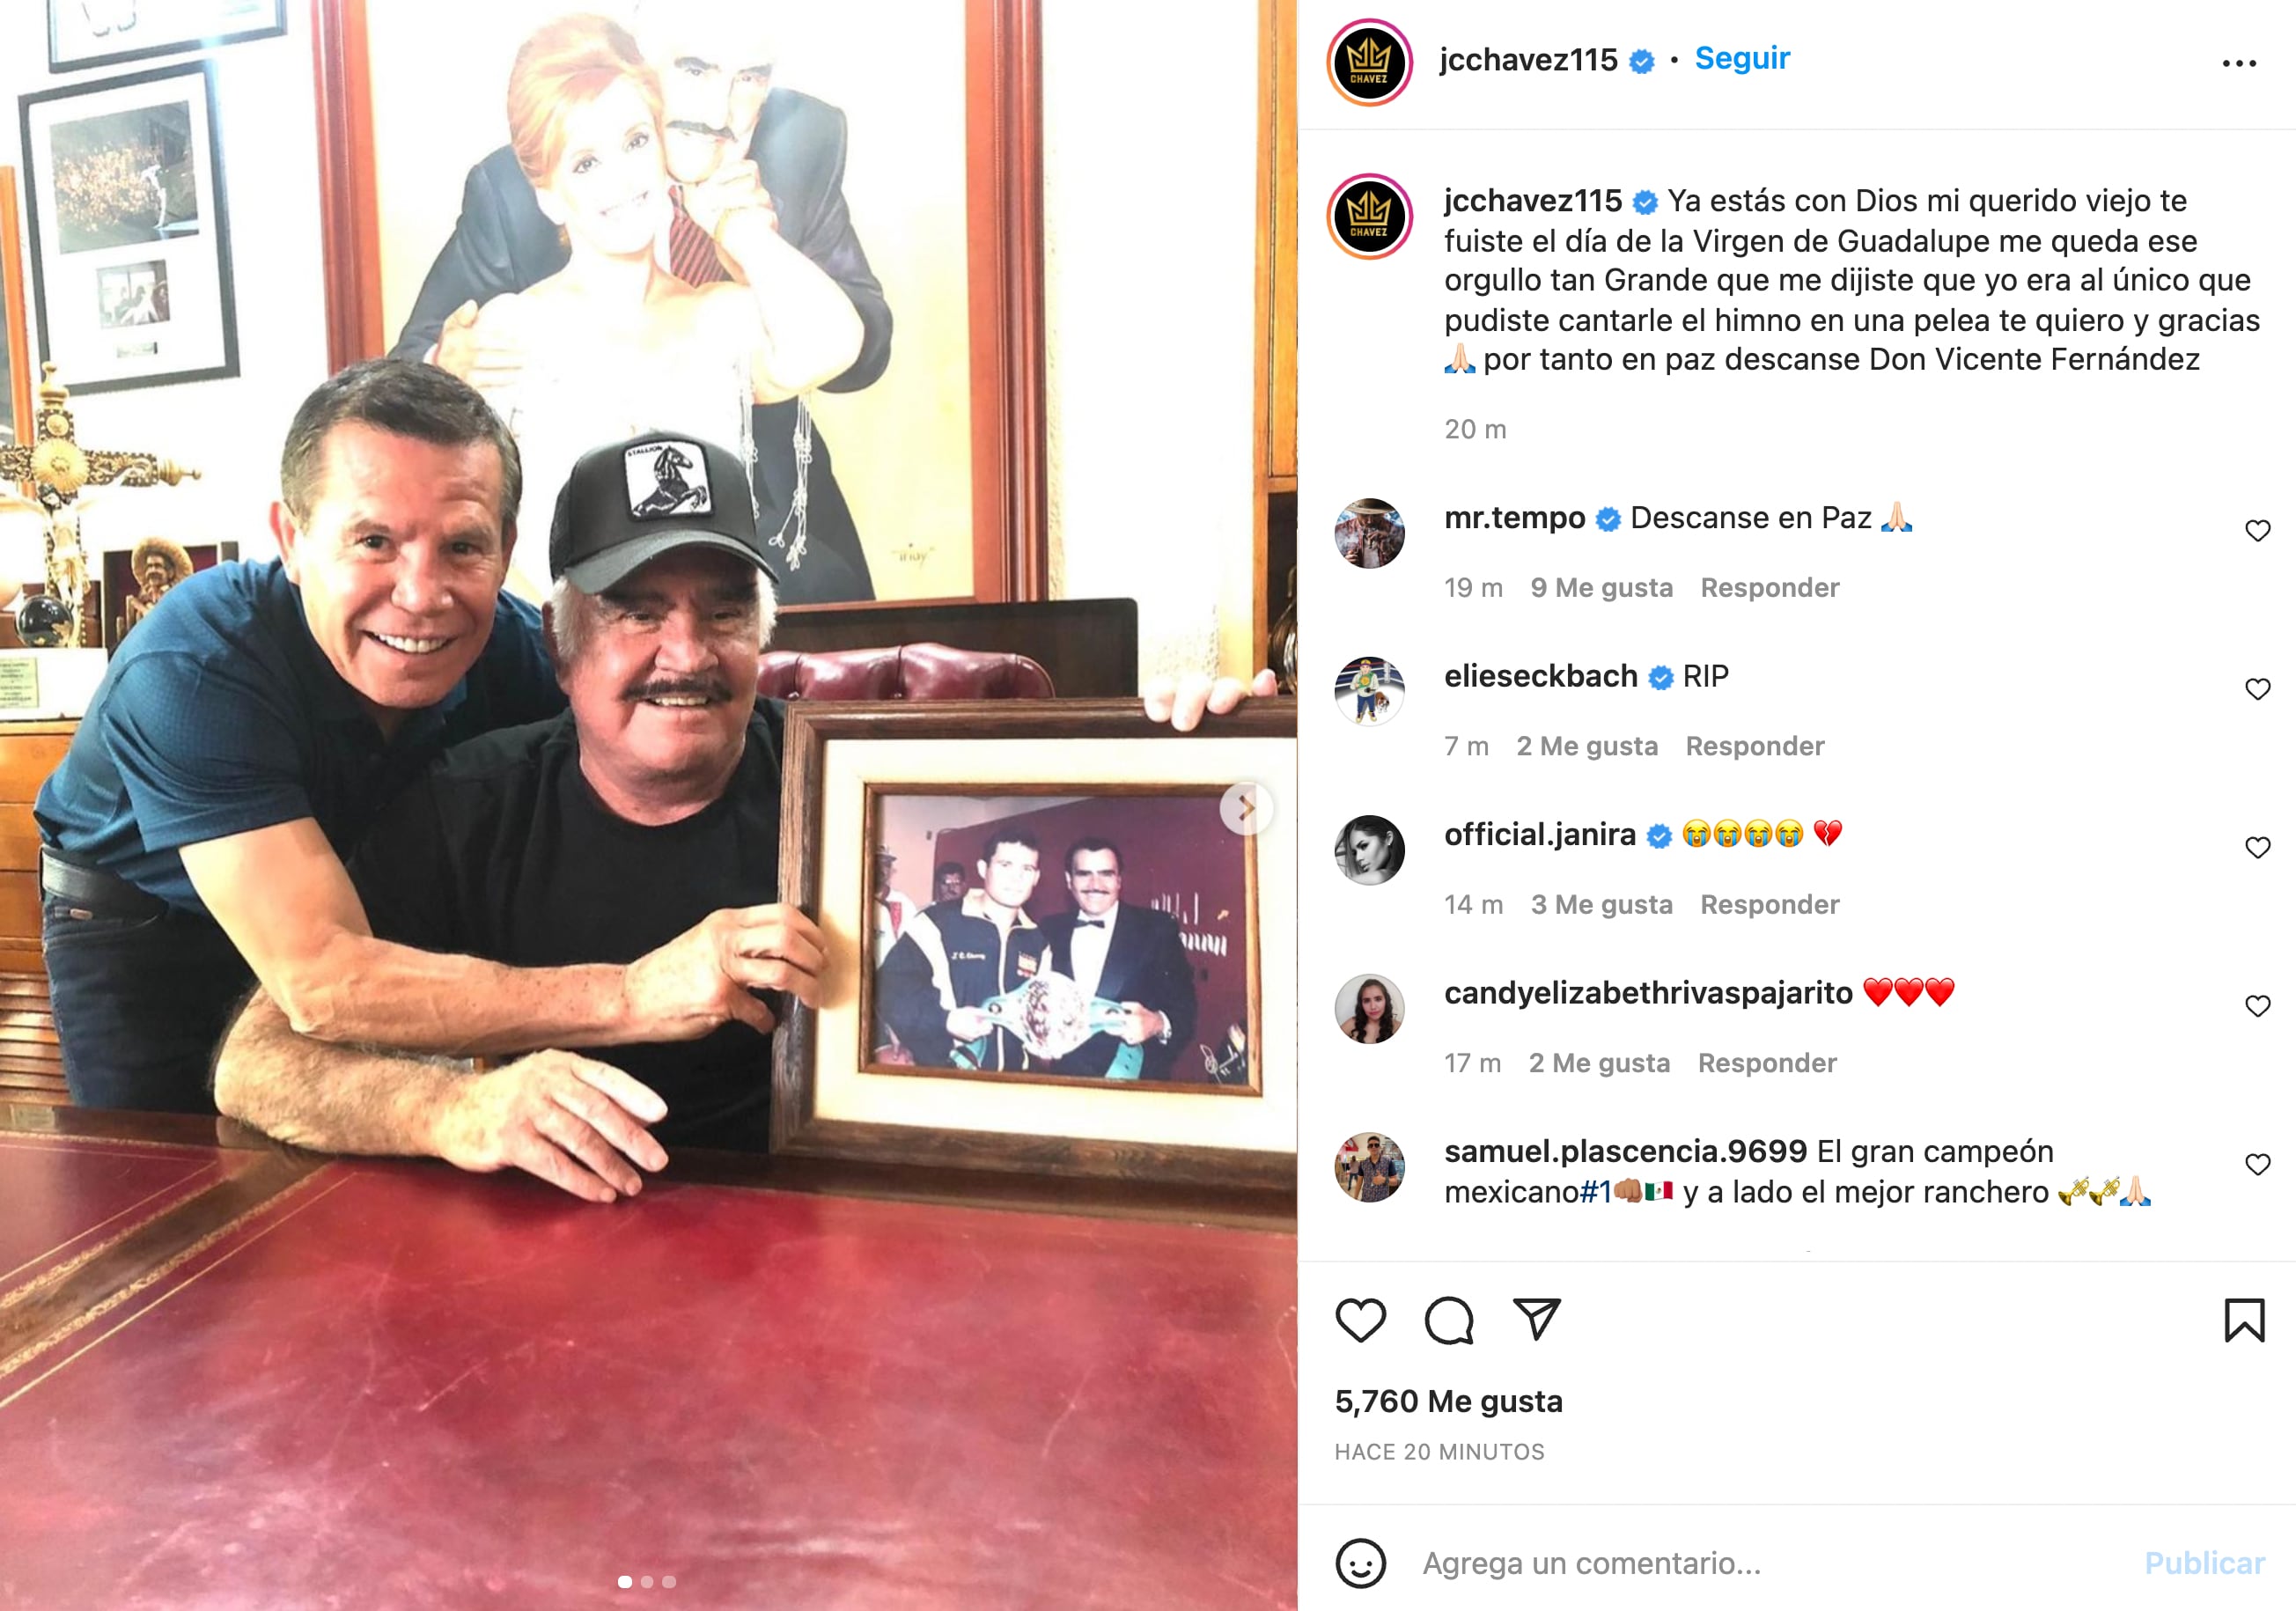Save the post with the bookmark icon
This screenshot has width=2296, height=1611.
coord(2244,1320)
